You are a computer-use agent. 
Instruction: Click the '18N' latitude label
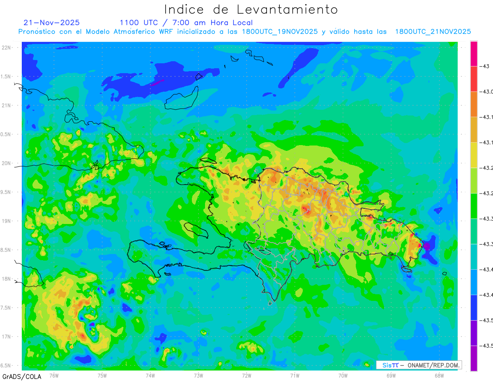(x=6, y=279)
